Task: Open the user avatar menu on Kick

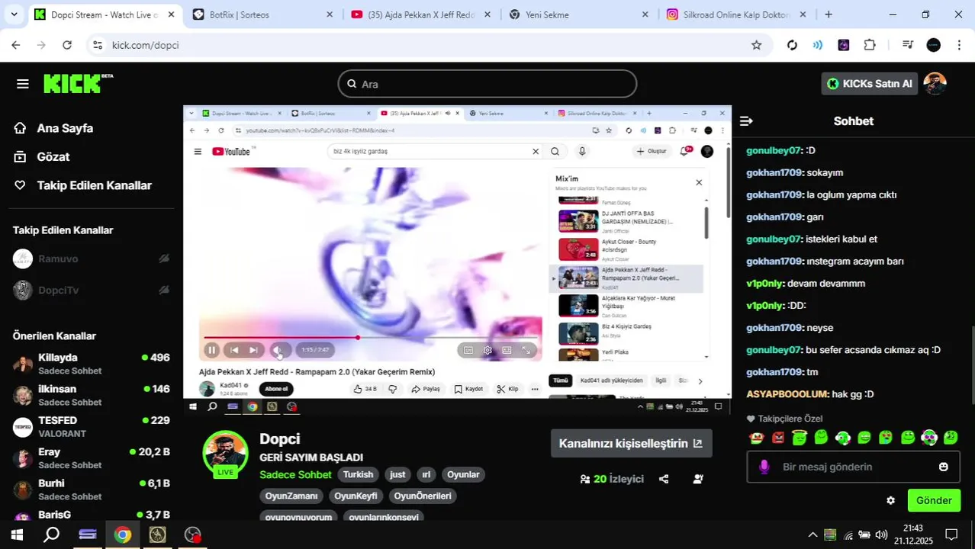Action: (935, 84)
